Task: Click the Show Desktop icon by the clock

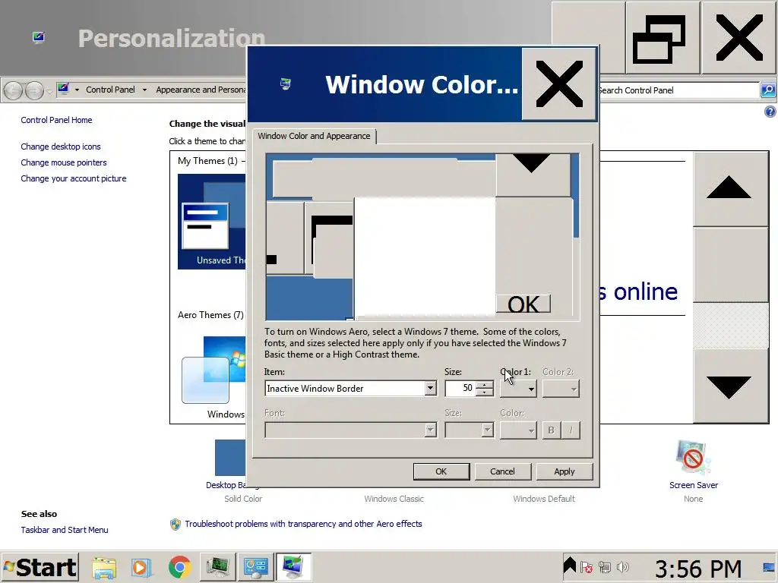Action: (770, 567)
